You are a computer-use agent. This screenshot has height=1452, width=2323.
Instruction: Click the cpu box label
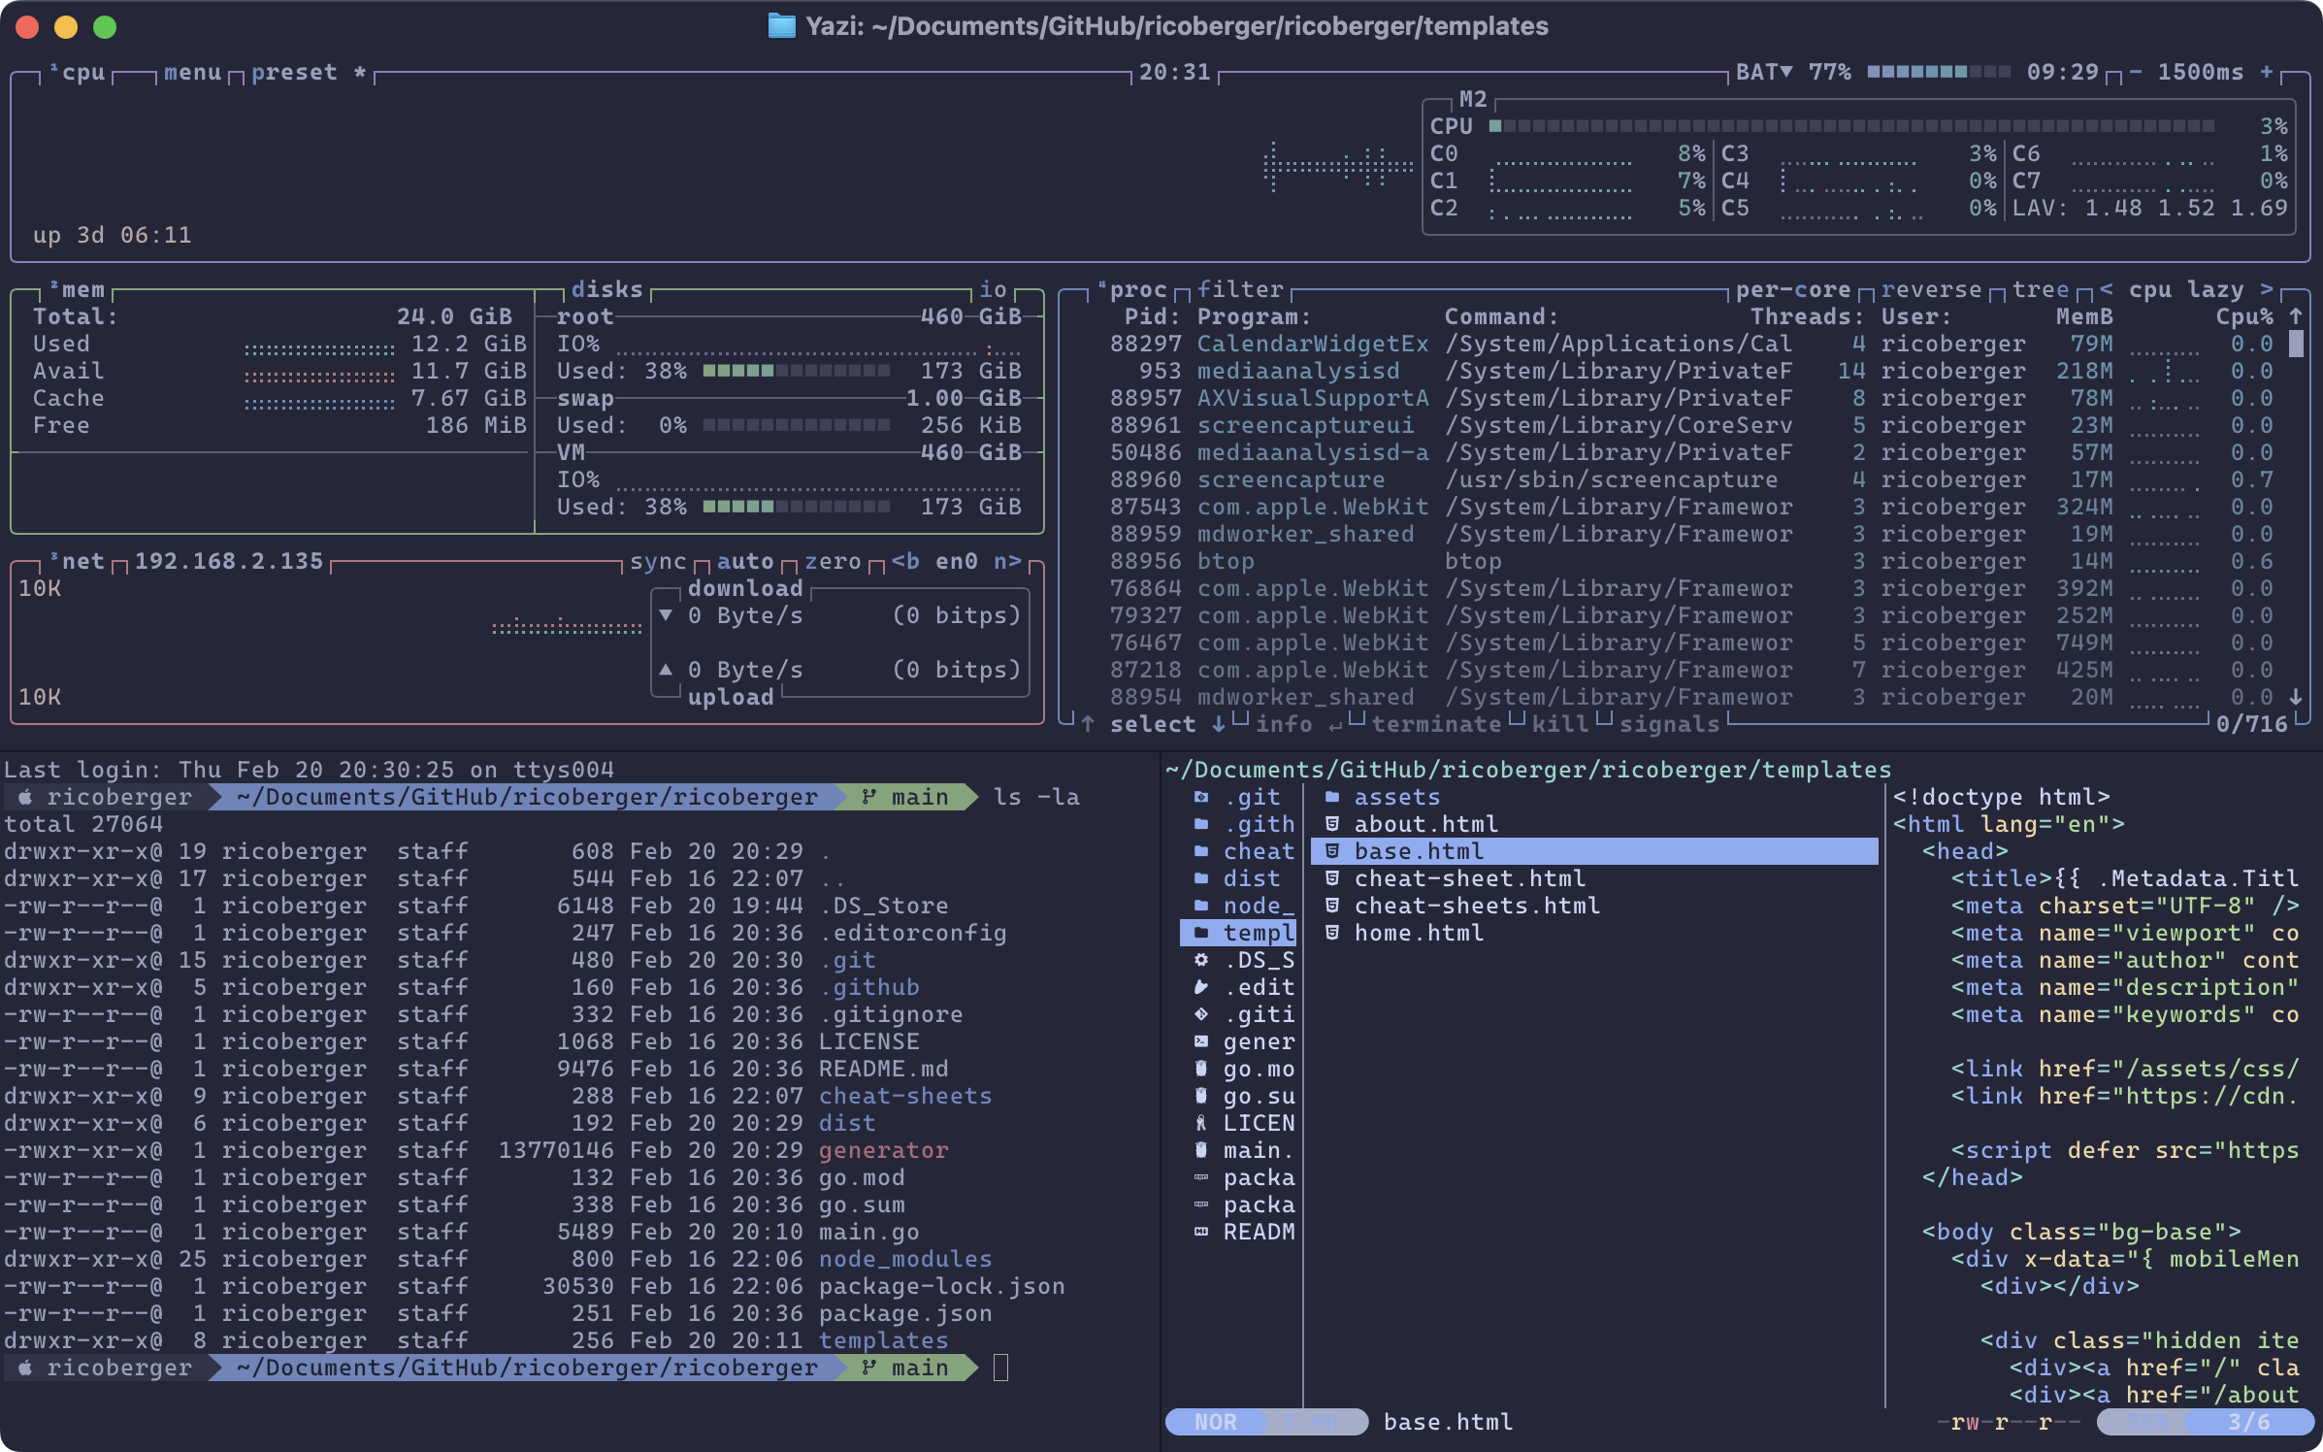point(78,72)
